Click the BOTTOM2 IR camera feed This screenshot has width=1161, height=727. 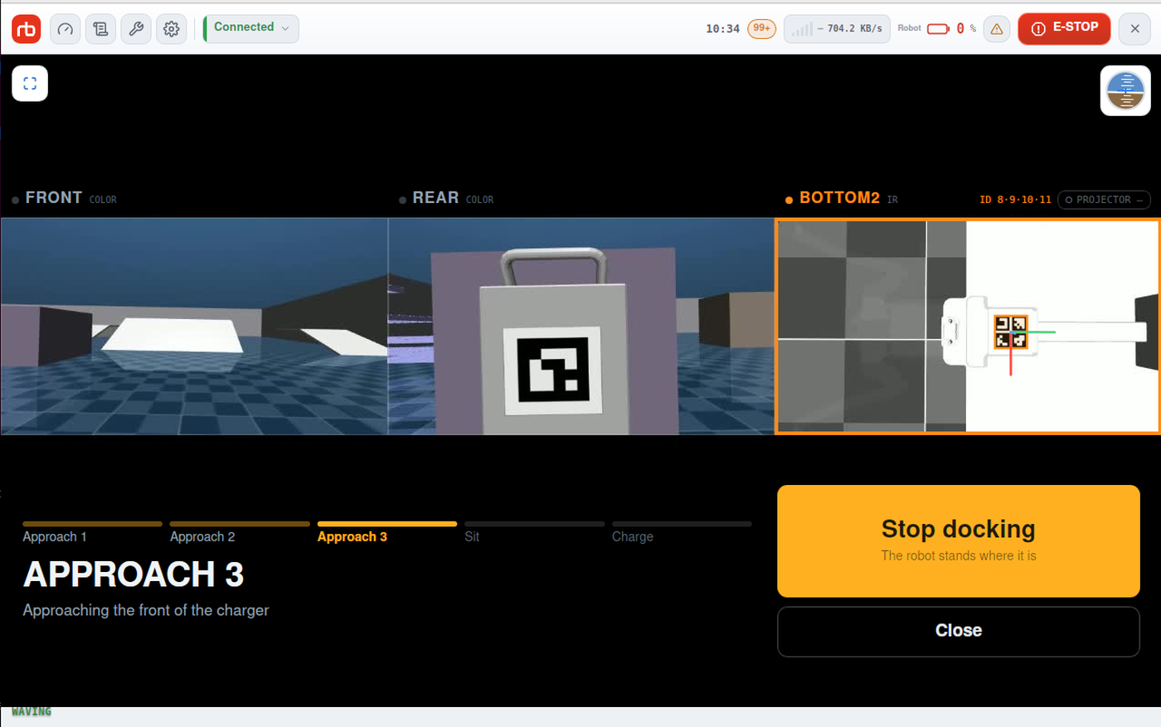[x=968, y=326]
